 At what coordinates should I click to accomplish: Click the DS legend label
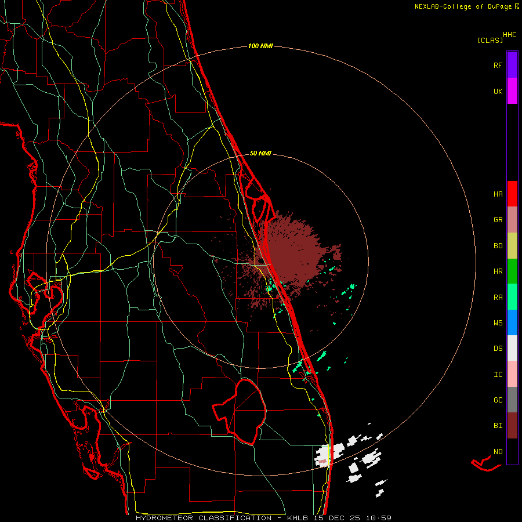click(498, 349)
